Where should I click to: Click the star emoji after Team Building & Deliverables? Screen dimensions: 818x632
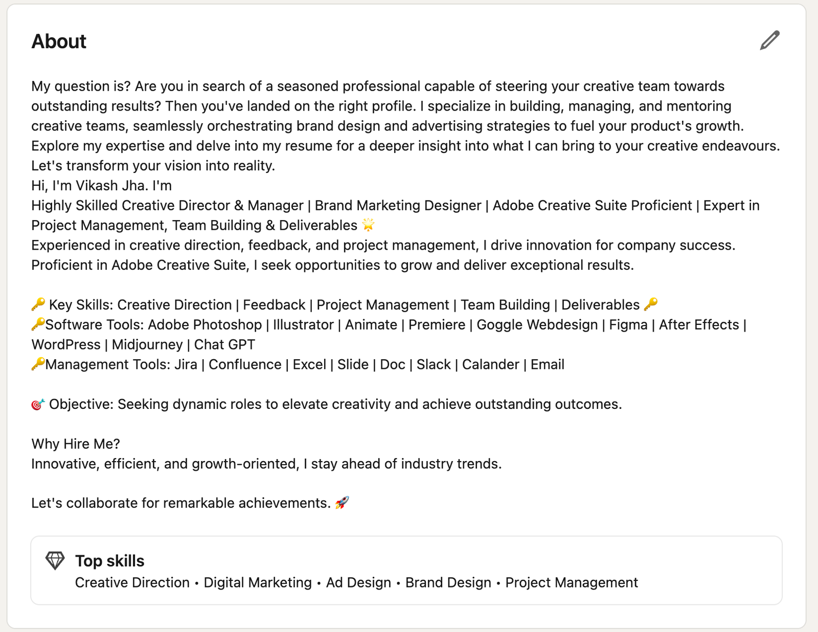click(368, 225)
